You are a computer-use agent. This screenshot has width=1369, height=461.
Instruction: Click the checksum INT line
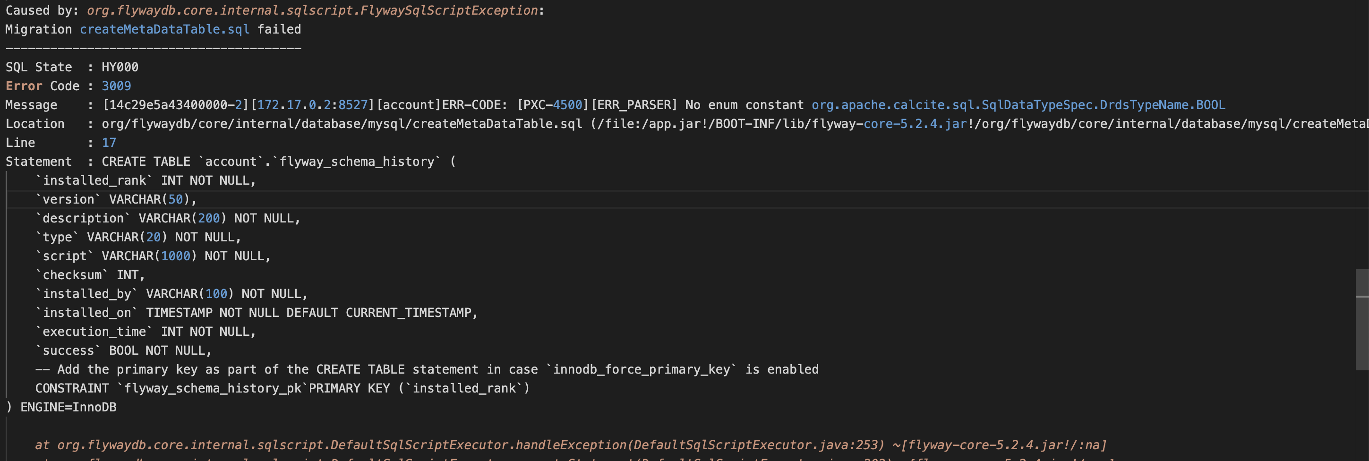click(90, 275)
